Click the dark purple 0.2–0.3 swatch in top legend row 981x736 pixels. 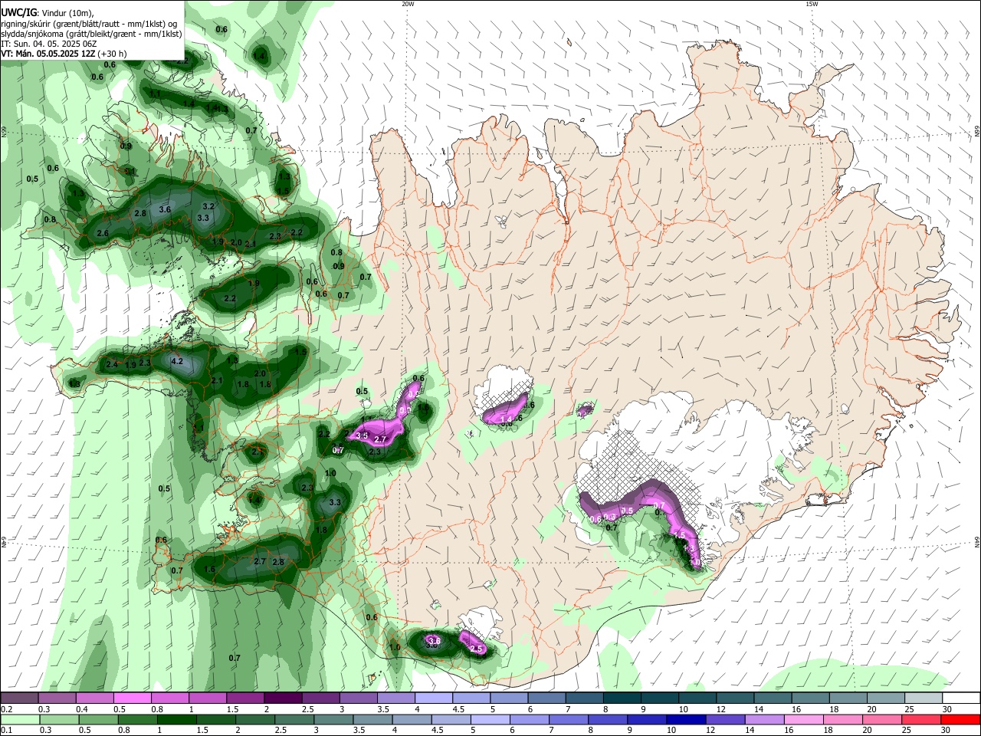pyautogui.click(x=19, y=698)
